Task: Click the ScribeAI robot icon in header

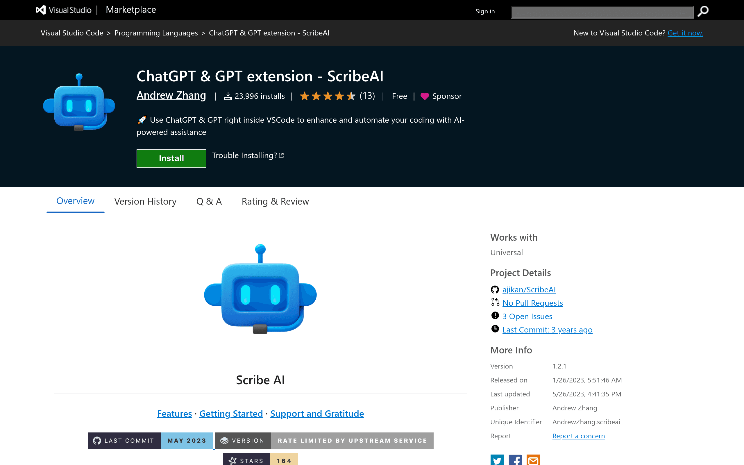Action: point(79,102)
